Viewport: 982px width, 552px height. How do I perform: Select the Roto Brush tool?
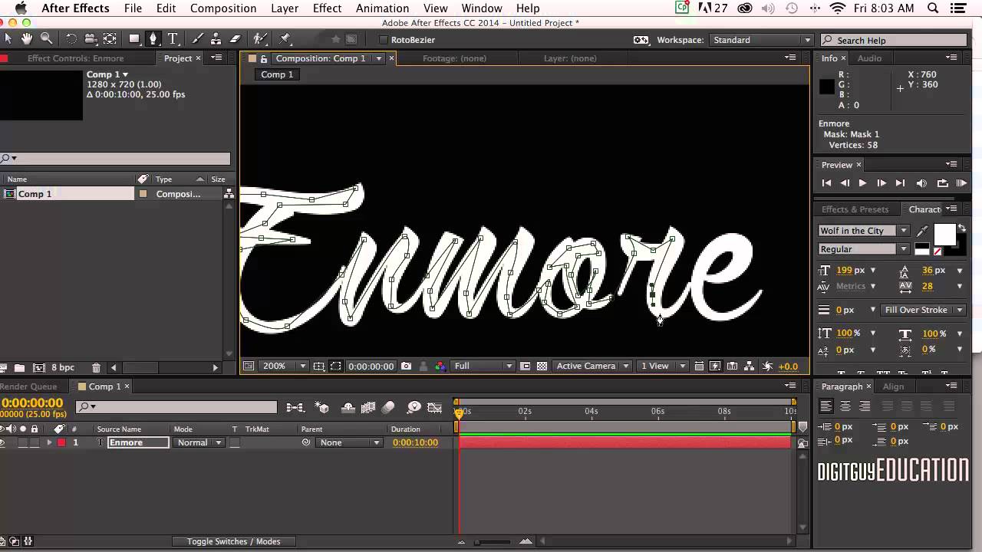[260, 39]
